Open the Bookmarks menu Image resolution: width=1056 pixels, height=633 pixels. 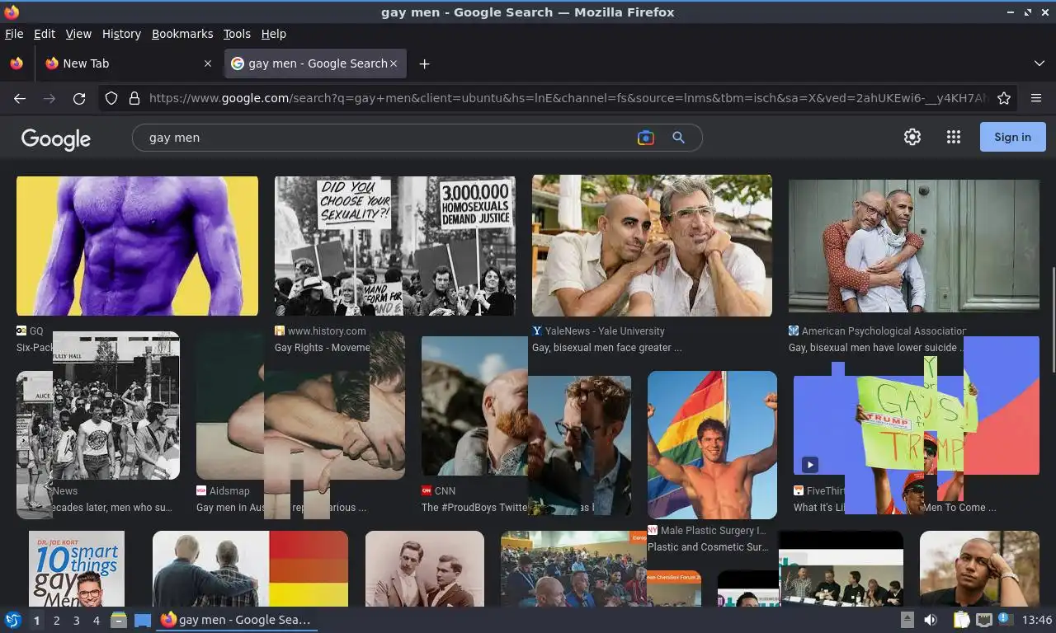182,34
